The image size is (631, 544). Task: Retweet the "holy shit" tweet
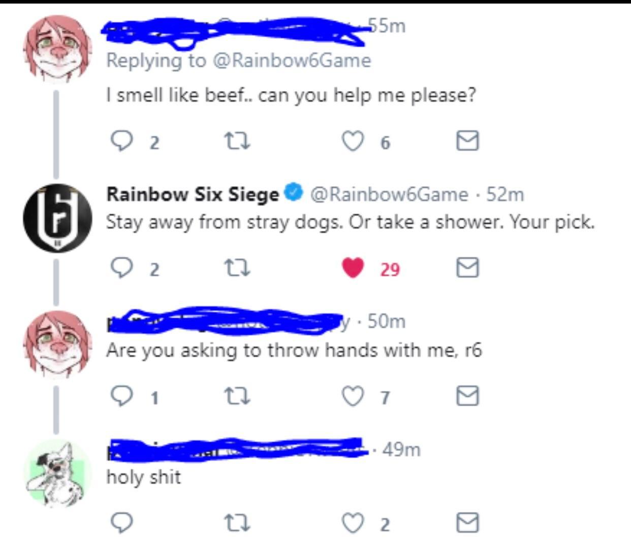(237, 523)
